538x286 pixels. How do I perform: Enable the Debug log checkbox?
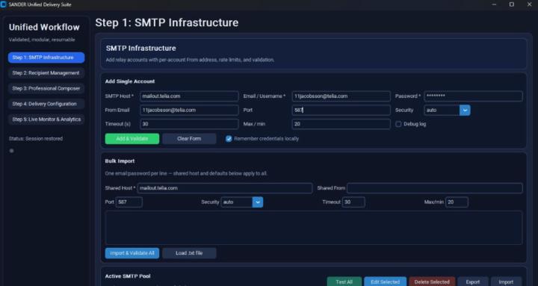[398, 124]
